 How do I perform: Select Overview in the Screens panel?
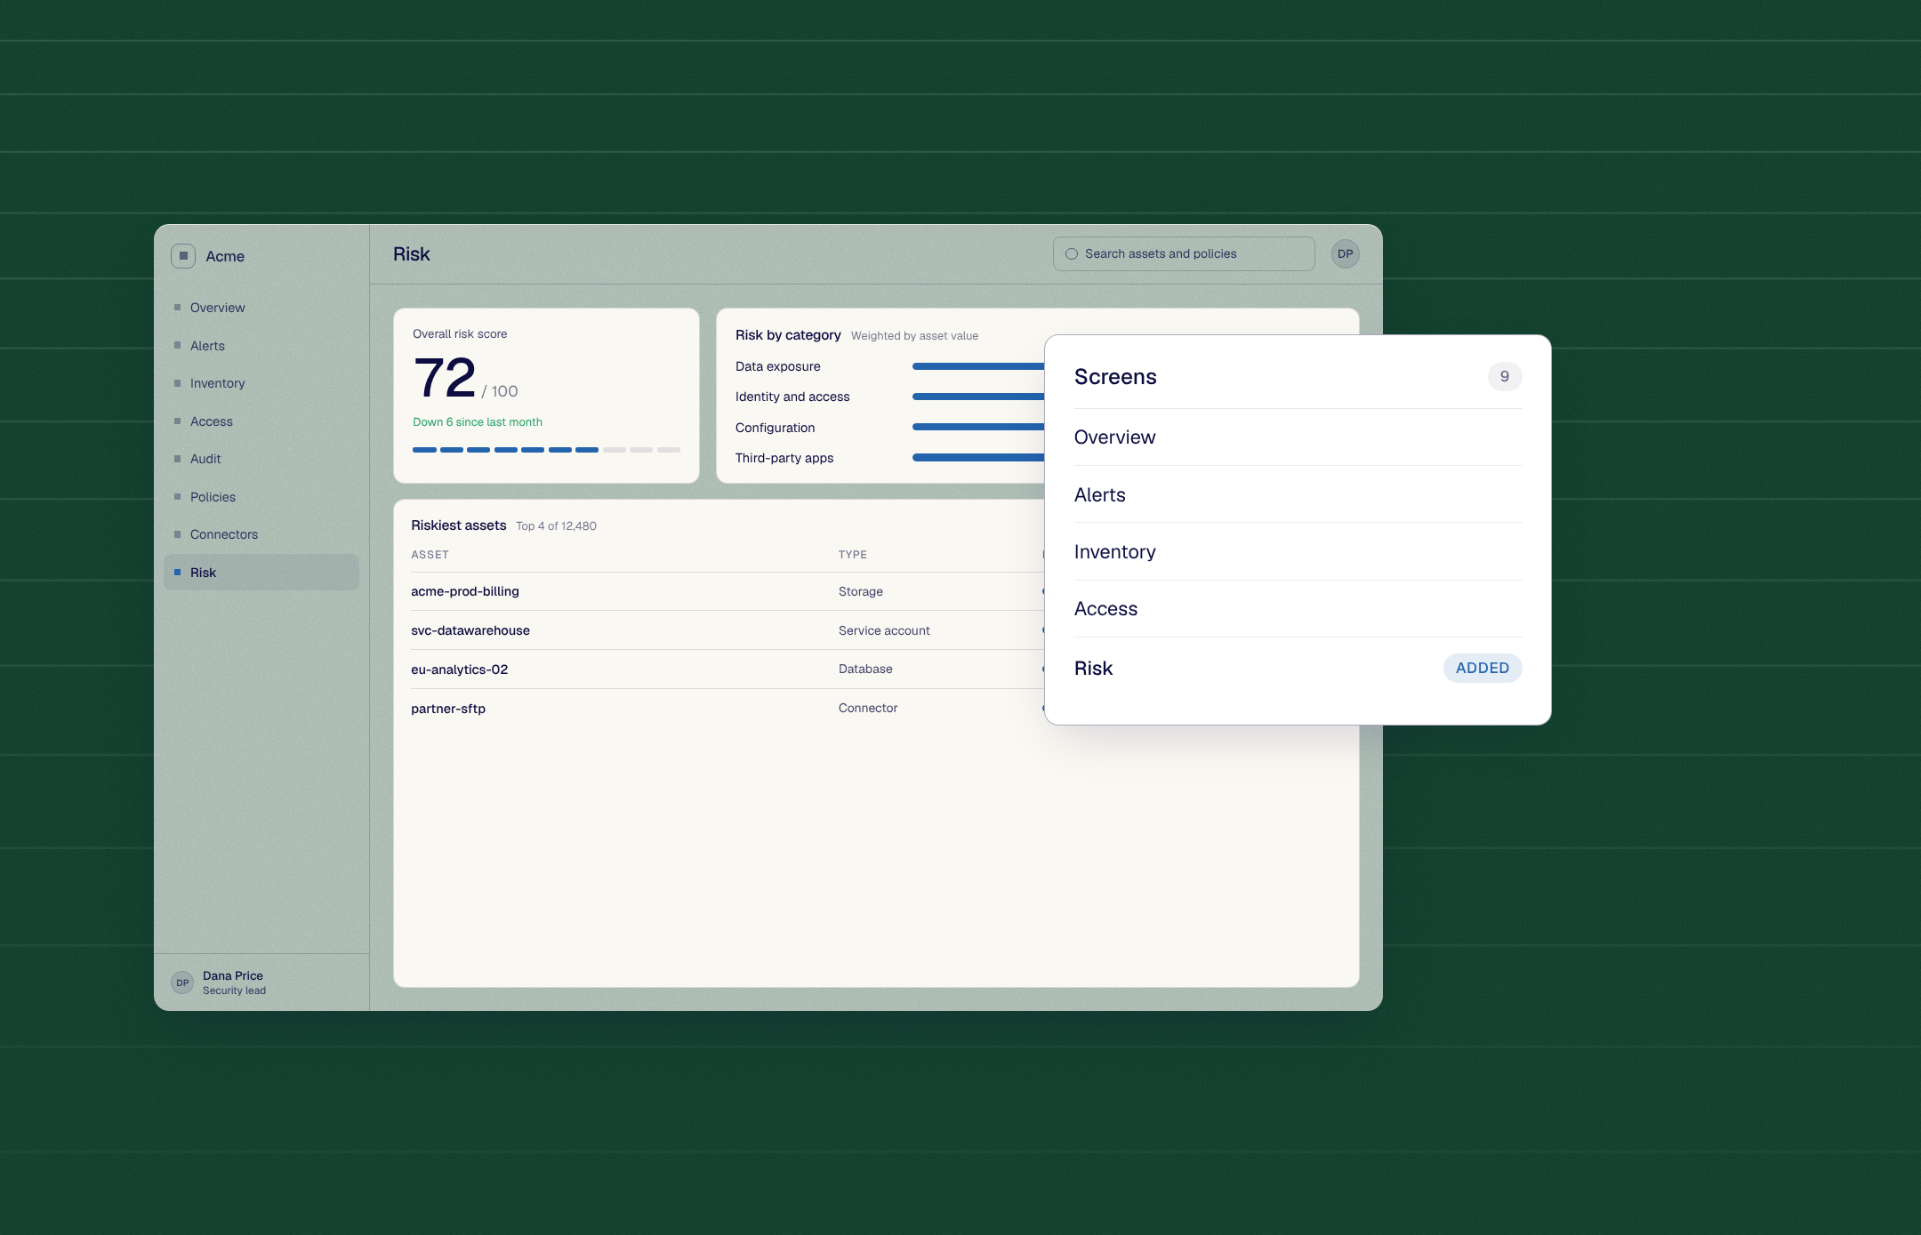pyautogui.click(x=1298, y=437)
